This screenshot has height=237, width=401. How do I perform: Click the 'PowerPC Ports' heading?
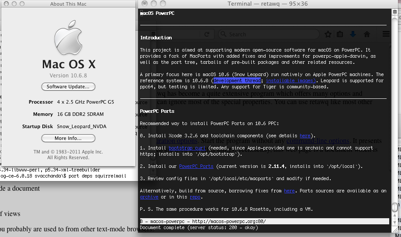tap(157, 111)
